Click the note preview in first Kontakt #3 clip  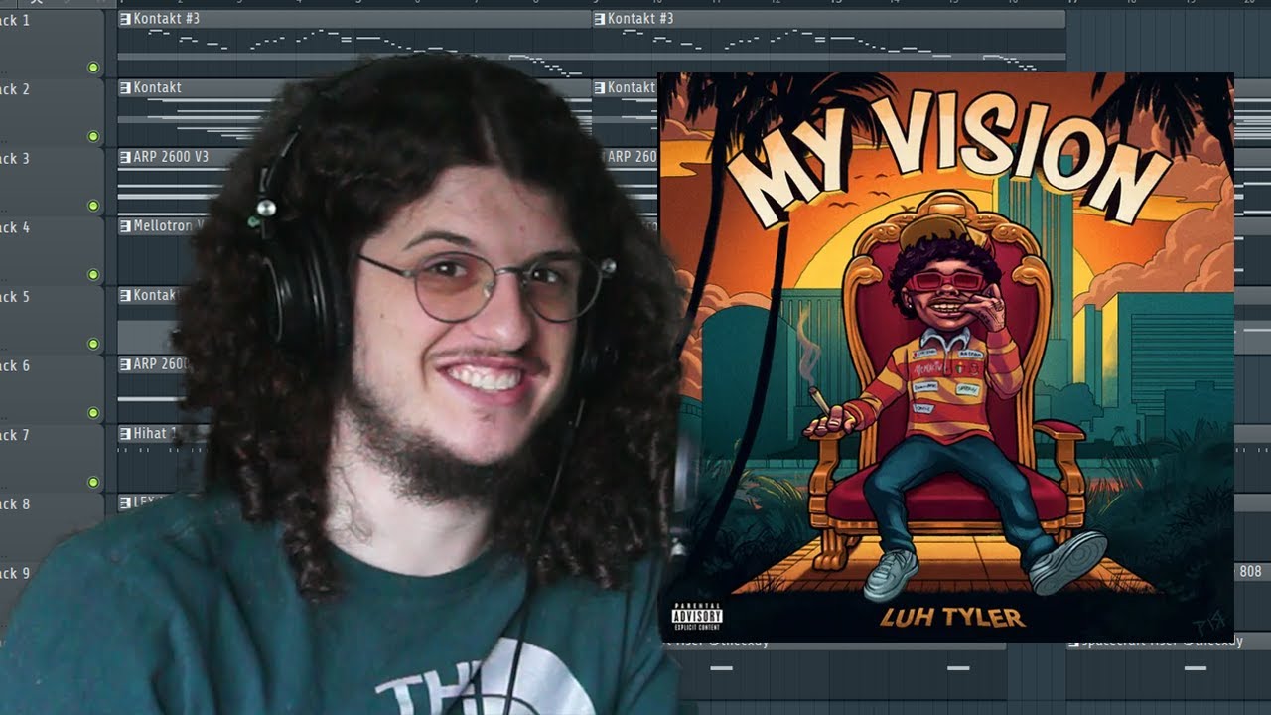click(x=354, y=53)
